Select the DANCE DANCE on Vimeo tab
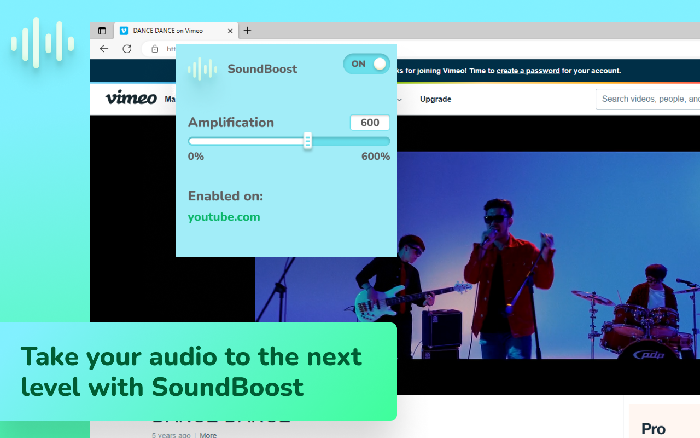This screenshot has height=438, width=700. click(x=176, y=31)
